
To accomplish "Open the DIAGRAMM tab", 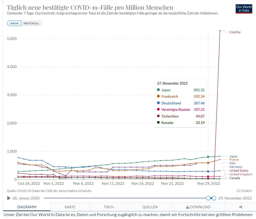I will pos(26,207).
